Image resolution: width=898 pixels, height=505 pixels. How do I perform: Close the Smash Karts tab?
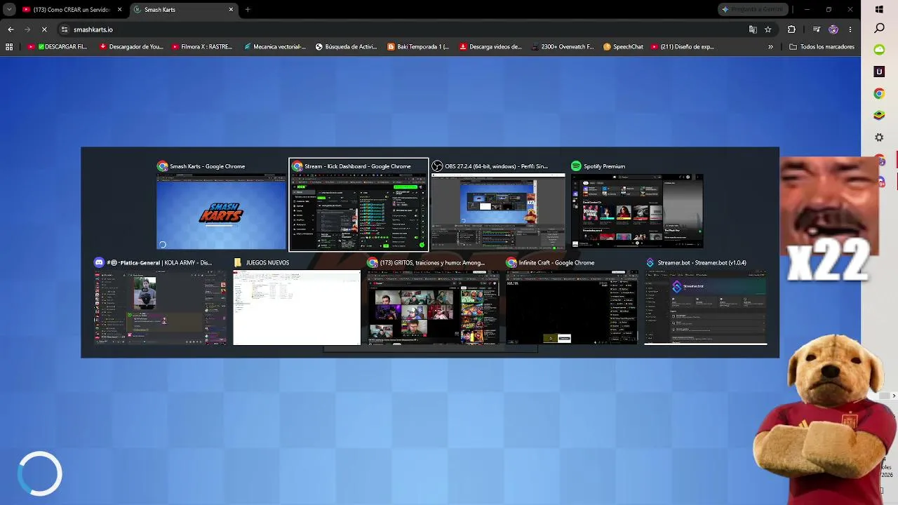pyautogui.click(x=231, y=10)
